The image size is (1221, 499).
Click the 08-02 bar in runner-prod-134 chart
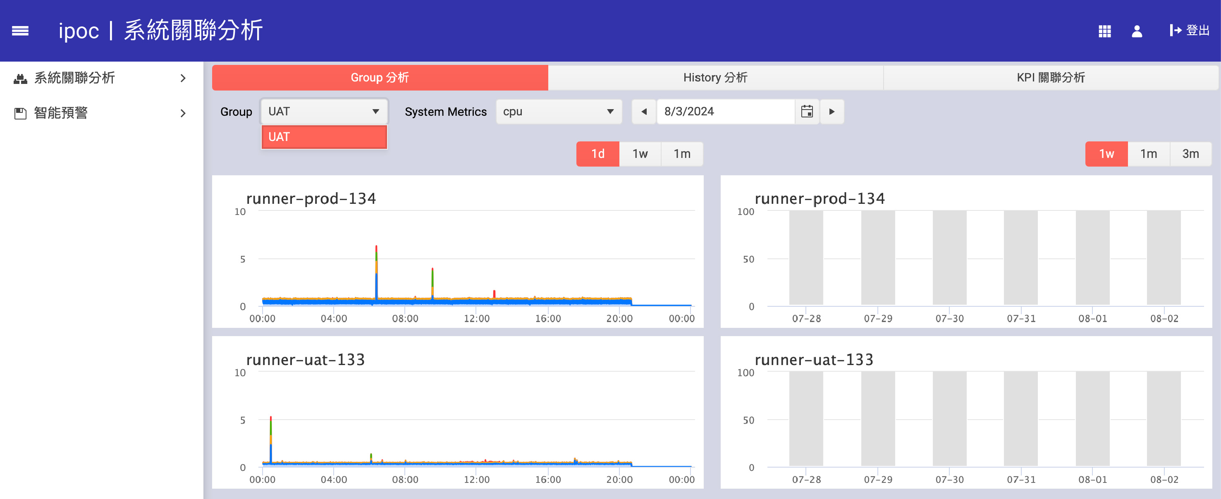click(1164, 258)
